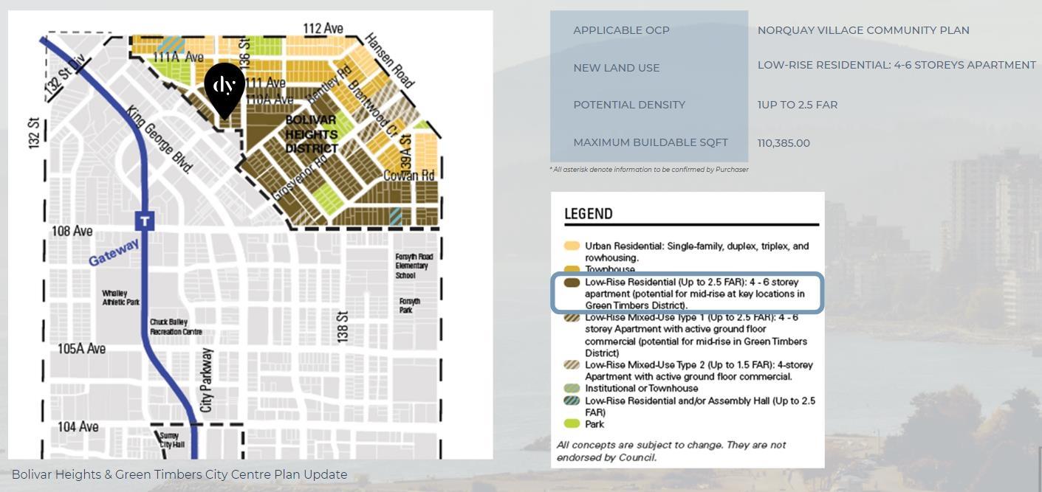Click the Low-Rise Residential brown legend swatch

[572, 283]
